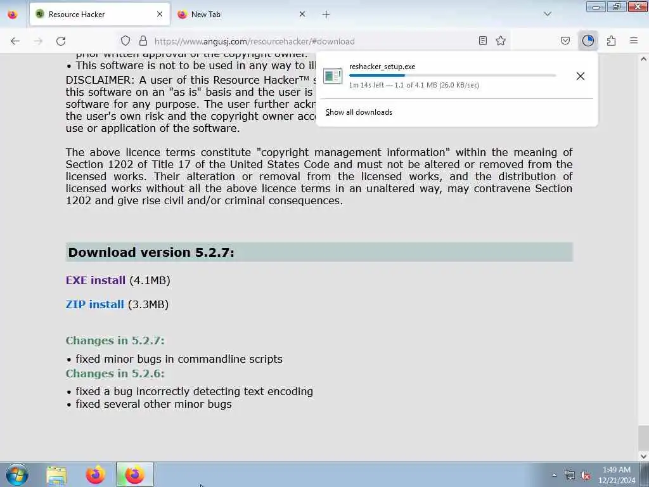Open the clock showing 1:49 AM
The height and width of the screenshot is (487, 649).
tap(616, 475)
